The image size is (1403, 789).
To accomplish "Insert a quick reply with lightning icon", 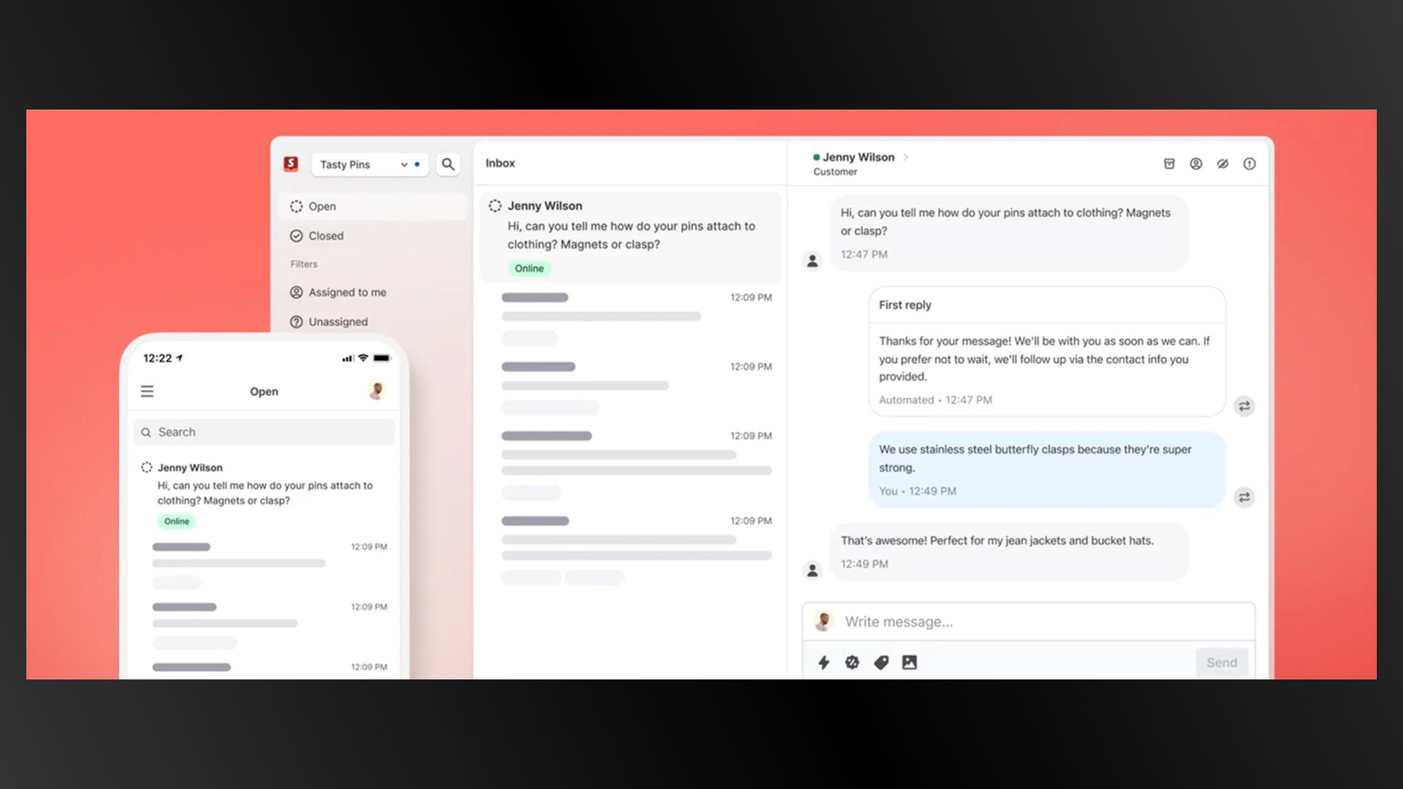I will (824, 663).
